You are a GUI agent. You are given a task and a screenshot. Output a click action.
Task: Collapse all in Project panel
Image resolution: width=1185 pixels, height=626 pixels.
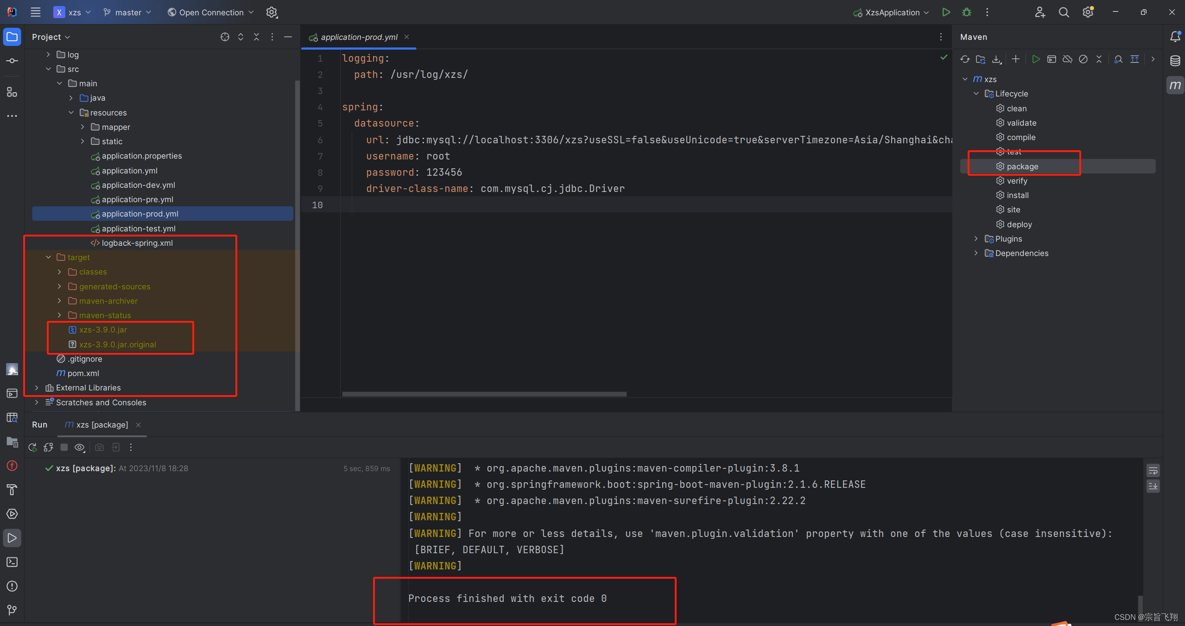tap(256, 37)
